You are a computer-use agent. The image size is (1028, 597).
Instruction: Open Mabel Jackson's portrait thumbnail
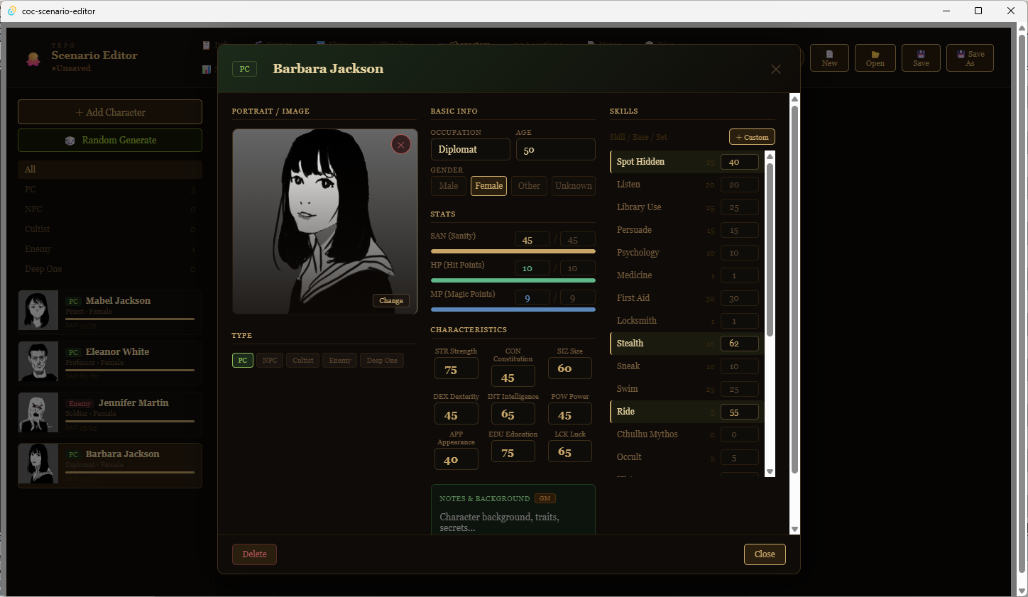38,310
